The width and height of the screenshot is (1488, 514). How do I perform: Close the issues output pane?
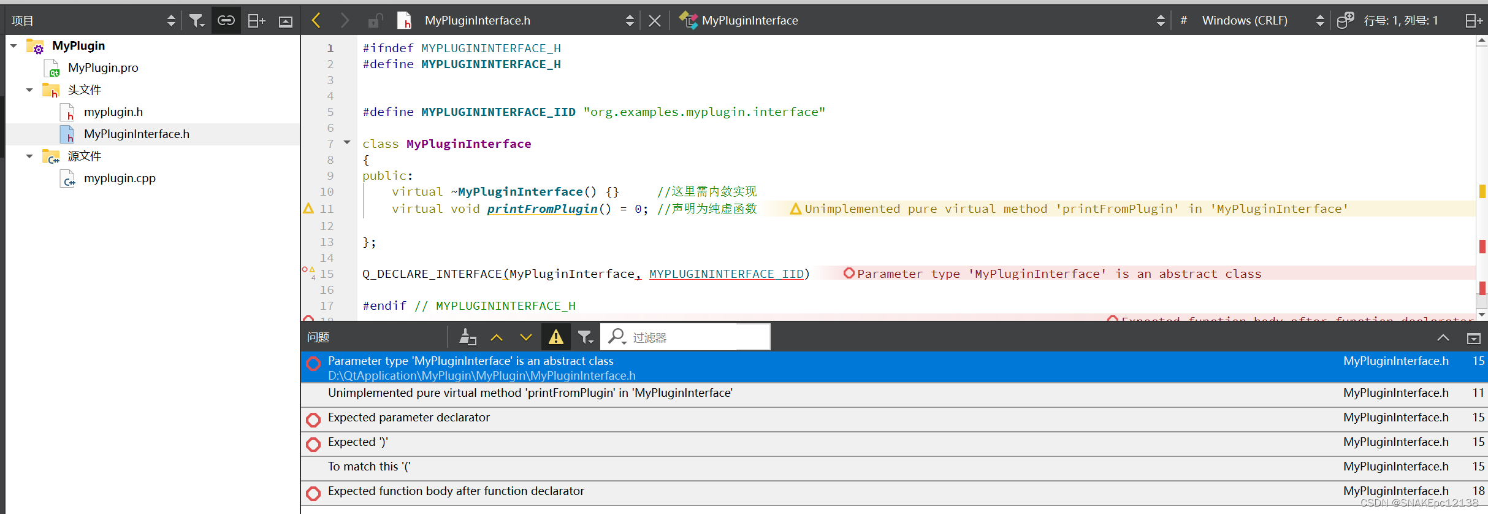click(x=1474, y=338)
